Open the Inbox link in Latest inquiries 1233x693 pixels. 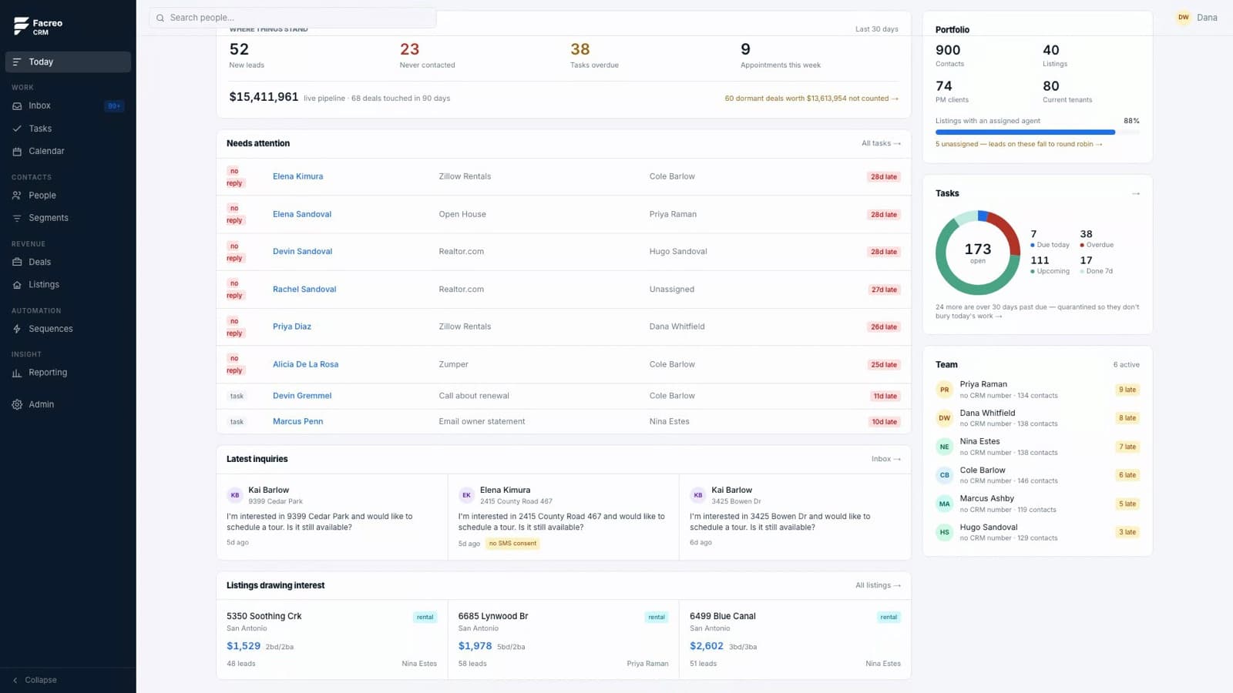[x=886, y=459]
